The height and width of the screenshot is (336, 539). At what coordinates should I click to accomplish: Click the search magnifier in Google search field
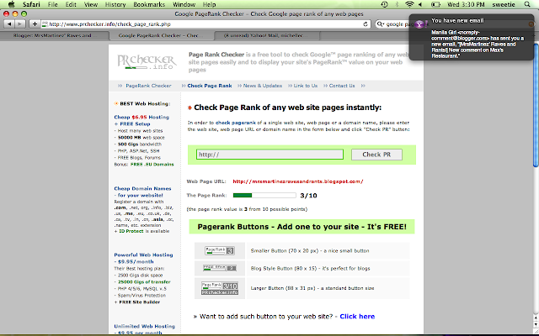[x=380, y=24]
